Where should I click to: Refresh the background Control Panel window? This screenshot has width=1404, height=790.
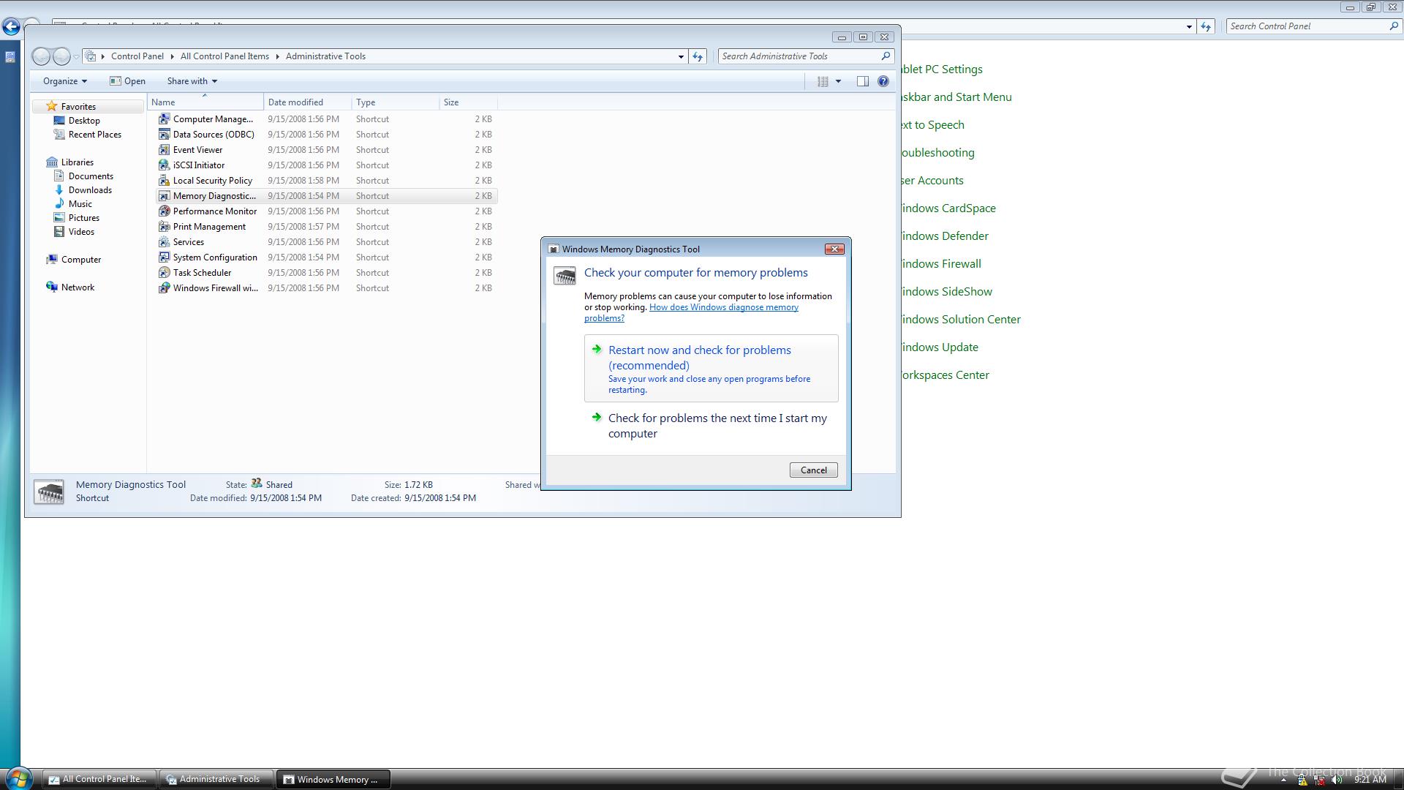(1206, 26)
